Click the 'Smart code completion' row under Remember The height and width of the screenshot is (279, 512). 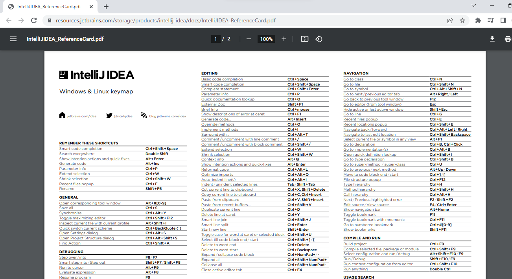coord(123,149)
